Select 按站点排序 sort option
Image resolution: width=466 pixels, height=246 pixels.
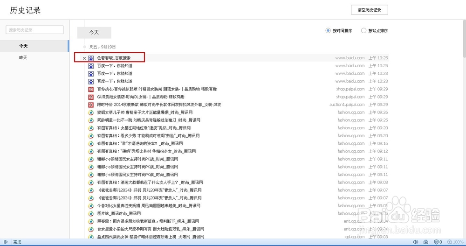point(375,31)
